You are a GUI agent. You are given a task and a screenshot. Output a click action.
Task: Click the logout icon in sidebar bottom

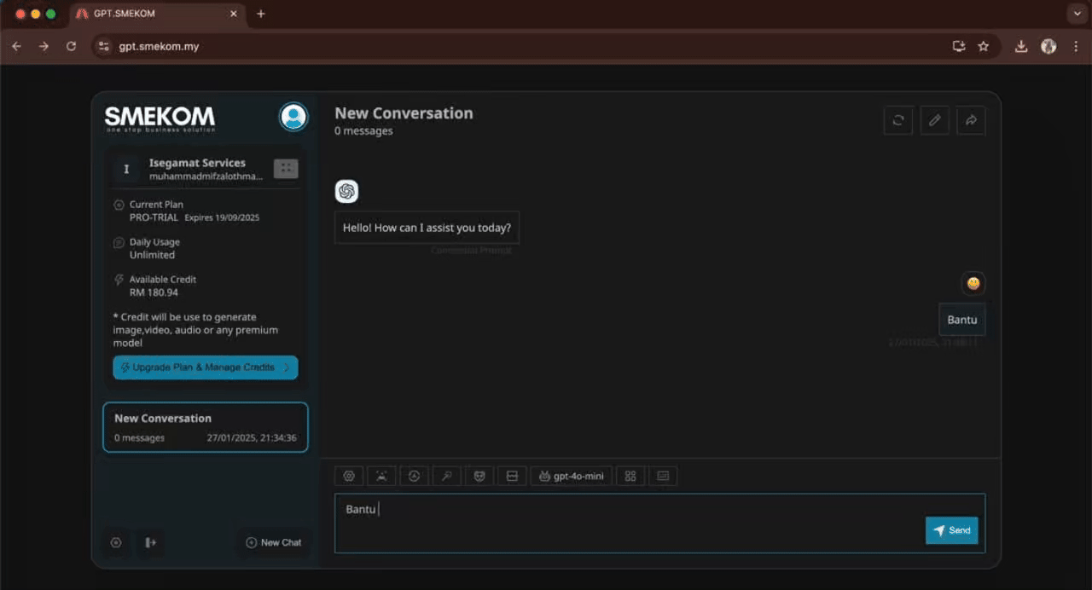151,542
